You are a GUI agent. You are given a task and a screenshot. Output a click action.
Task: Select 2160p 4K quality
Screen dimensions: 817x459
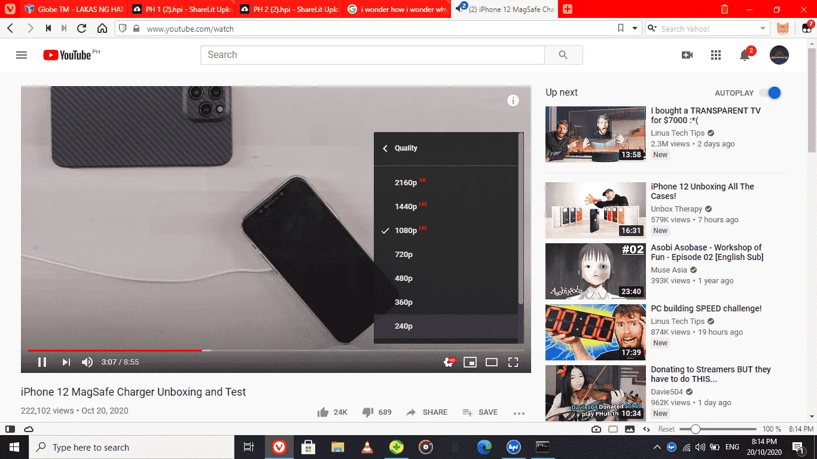coord(446,182)
